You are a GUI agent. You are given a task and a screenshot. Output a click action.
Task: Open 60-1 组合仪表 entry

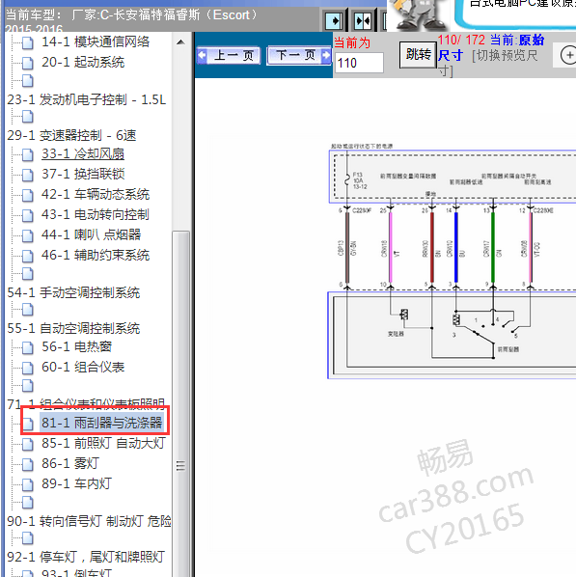83,367
